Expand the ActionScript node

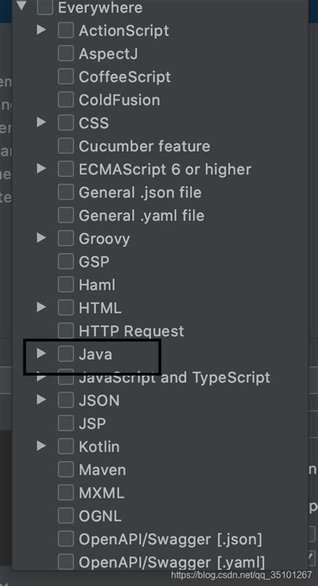click(x=42, y=30)
